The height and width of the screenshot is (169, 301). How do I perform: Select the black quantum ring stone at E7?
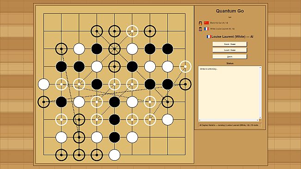114,49
